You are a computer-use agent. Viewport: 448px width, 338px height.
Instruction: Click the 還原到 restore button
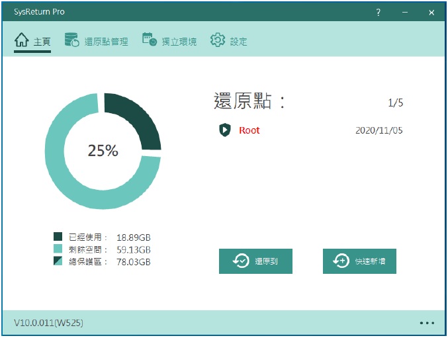pos(255,261)
